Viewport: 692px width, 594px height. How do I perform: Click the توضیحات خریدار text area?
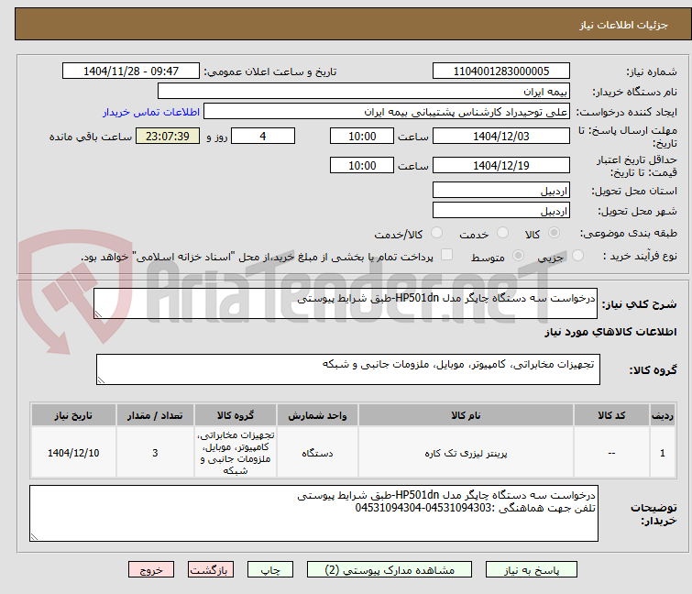(313, 513)
